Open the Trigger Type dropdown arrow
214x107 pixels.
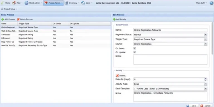(206, 39)
